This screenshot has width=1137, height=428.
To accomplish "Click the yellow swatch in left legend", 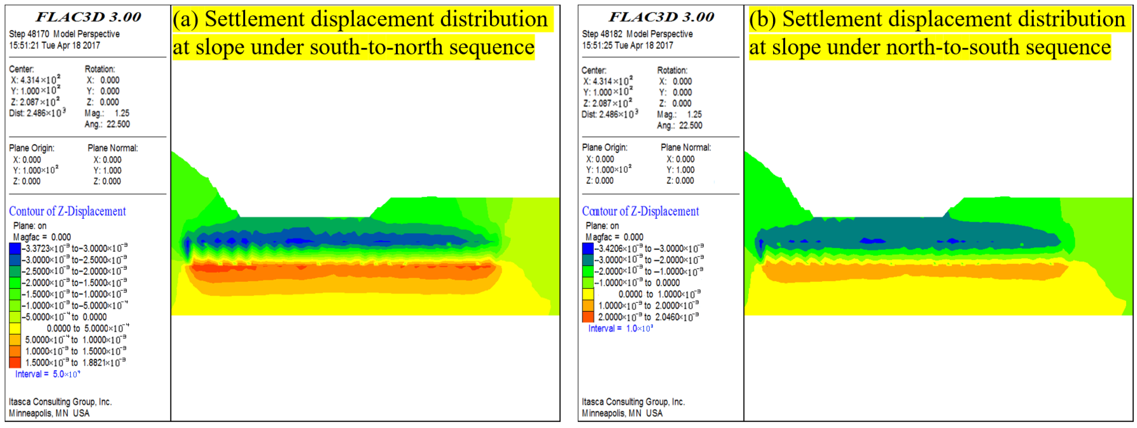I will [14, 329].
